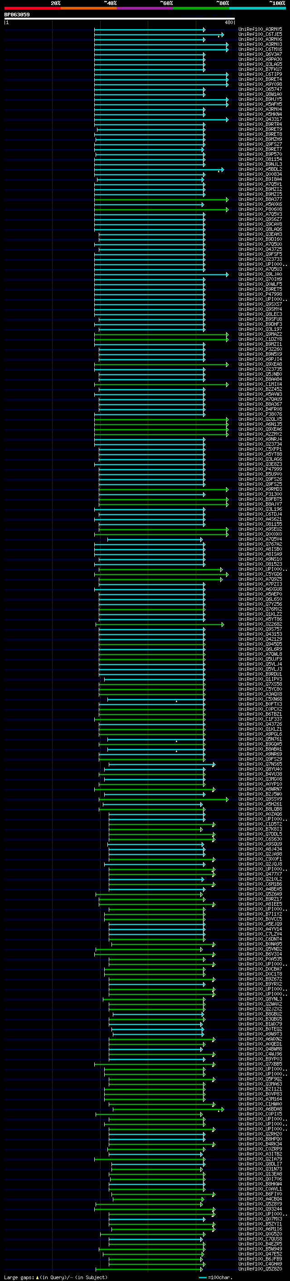Select the UniRef100_P31300 label

pyautogui.click(x=260, y=494)
